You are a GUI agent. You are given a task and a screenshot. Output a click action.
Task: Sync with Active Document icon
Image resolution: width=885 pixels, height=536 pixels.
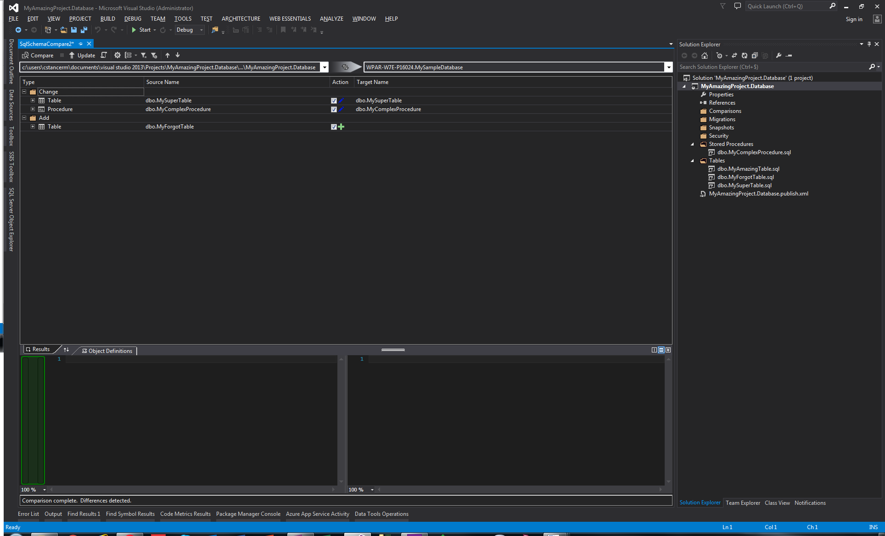pos(734,56)
